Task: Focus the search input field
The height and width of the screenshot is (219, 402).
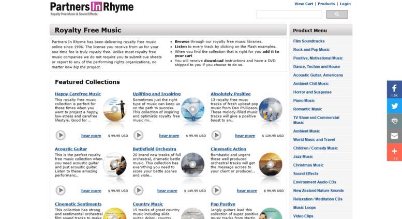Action: [289, 14]
